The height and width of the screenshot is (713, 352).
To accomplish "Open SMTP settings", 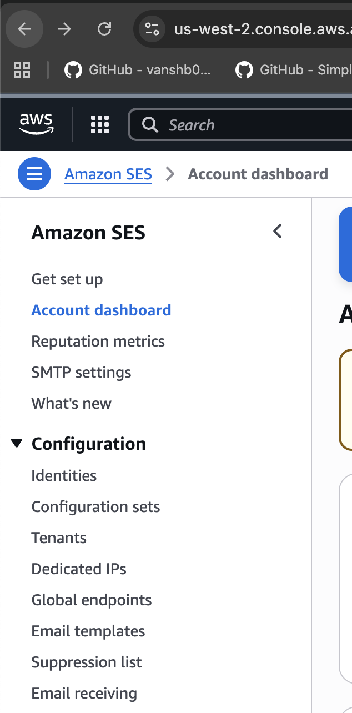I will (81, 372).
